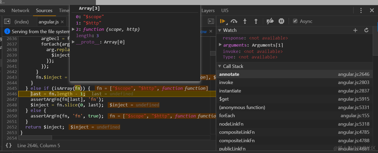The height and width of the screenshot is (153, 378).
Task: Open angular.js:5915 source link
Action: pyautogui.click(x=354, y=99)
